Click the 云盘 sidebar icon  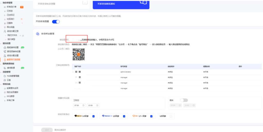[x=5, y=80]
